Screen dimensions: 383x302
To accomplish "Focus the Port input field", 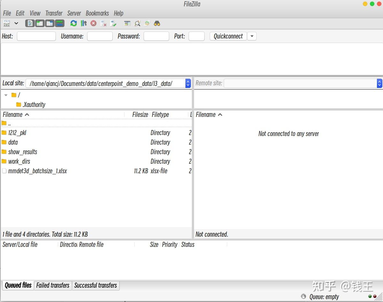I will [197, 36].
